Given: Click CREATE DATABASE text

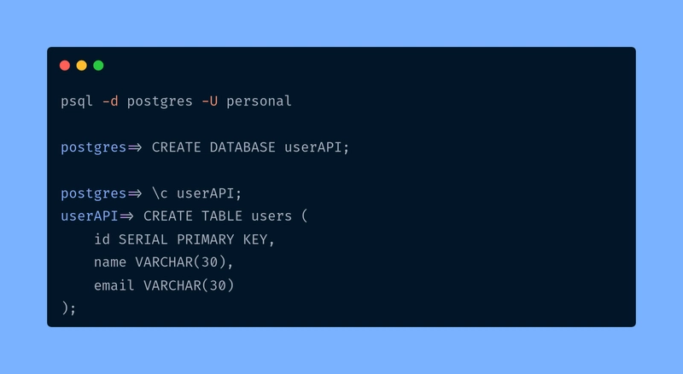Looking at the screenshot, I should point(213,147).
